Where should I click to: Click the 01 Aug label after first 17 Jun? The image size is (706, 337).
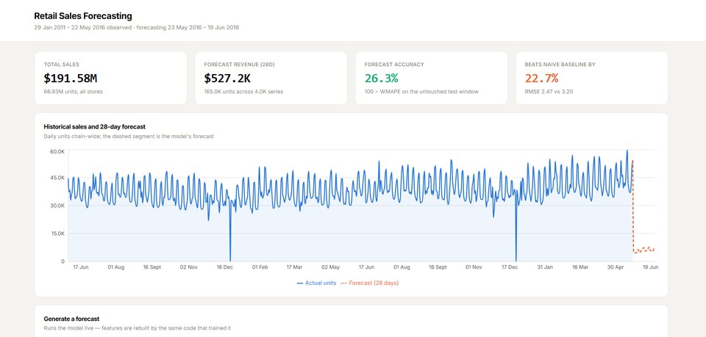[115, 267]
